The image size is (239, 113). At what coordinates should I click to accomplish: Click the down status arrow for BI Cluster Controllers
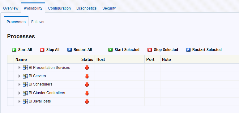87,93
